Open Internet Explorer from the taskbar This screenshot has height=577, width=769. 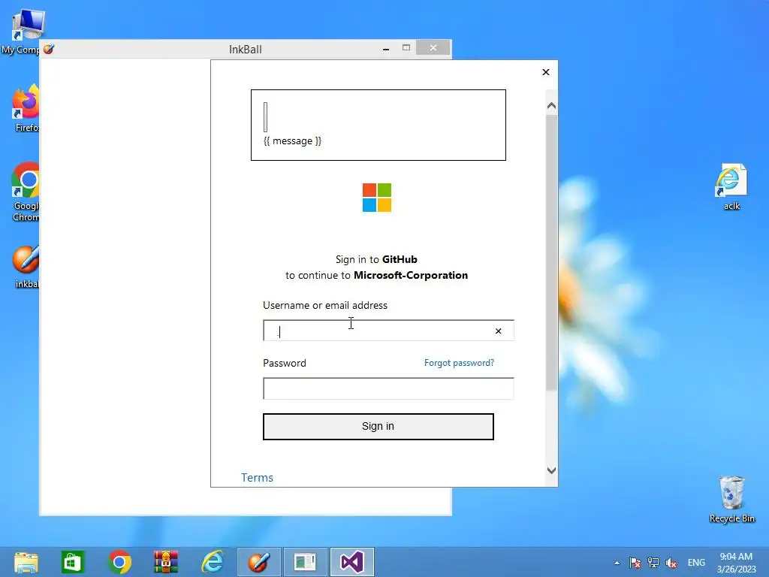click(x=213, y=562)
